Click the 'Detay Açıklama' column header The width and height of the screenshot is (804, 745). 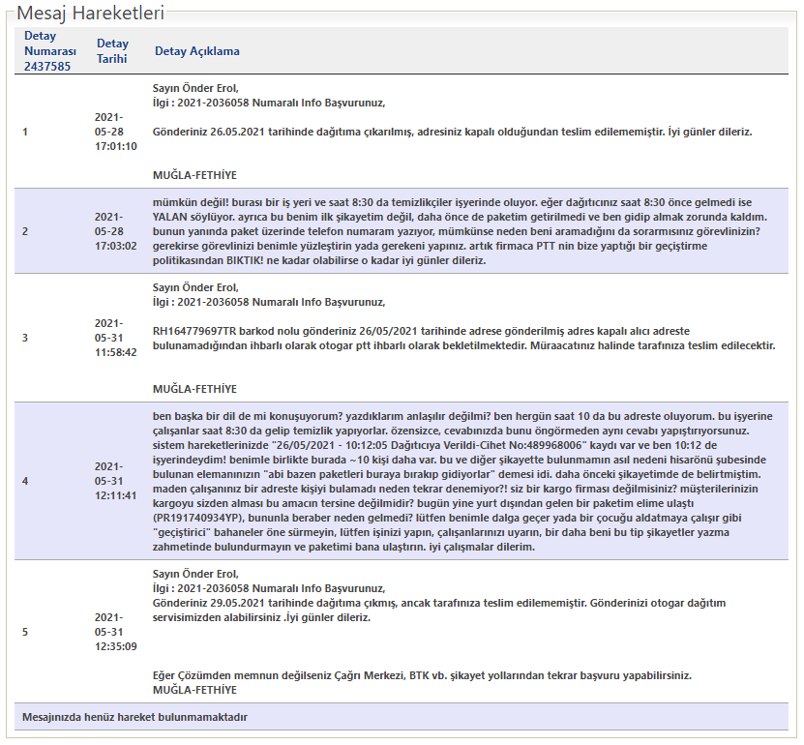[197, 51]
